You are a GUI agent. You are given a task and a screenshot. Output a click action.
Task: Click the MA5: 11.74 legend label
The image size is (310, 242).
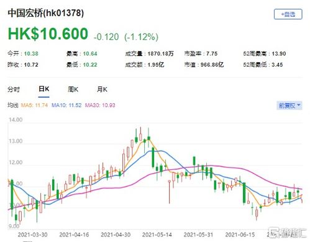pos(34,105)
